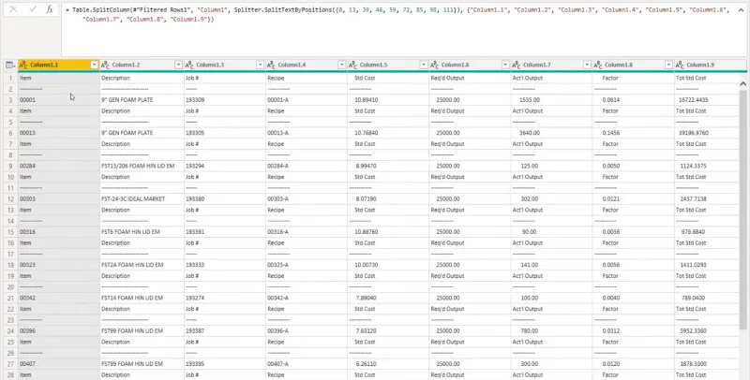Click cell FST2A FOAM HIN LID EM
Image resolution: width=750 pixels, height=380 pixels.
click(142, 265)
